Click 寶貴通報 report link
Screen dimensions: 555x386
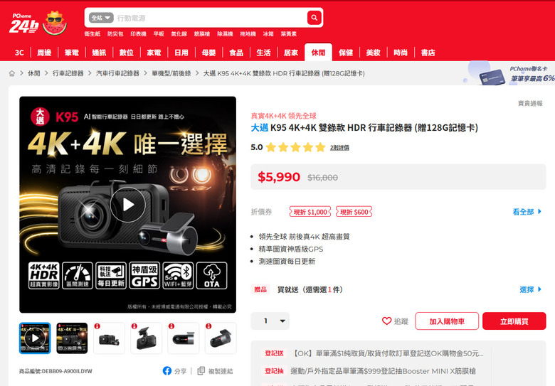[x=530, y=103]
